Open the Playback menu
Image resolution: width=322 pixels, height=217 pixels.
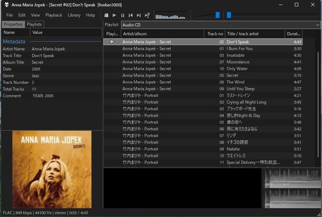click(54, 15)
